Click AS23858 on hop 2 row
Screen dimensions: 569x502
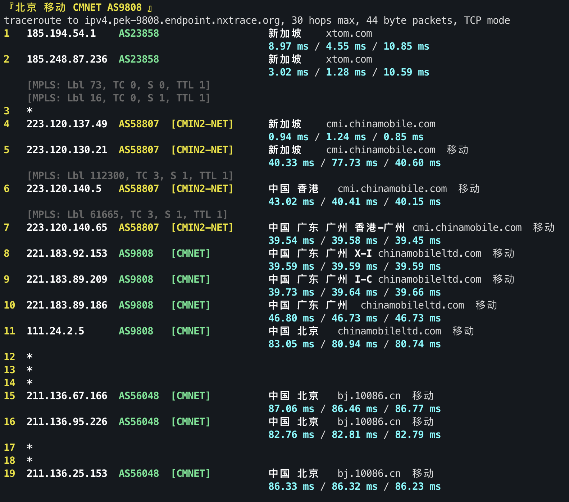139,59
